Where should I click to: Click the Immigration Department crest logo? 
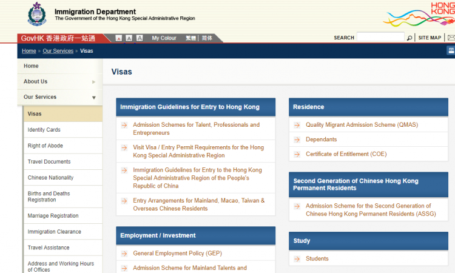pyautogui.click(x=36, y=15)
